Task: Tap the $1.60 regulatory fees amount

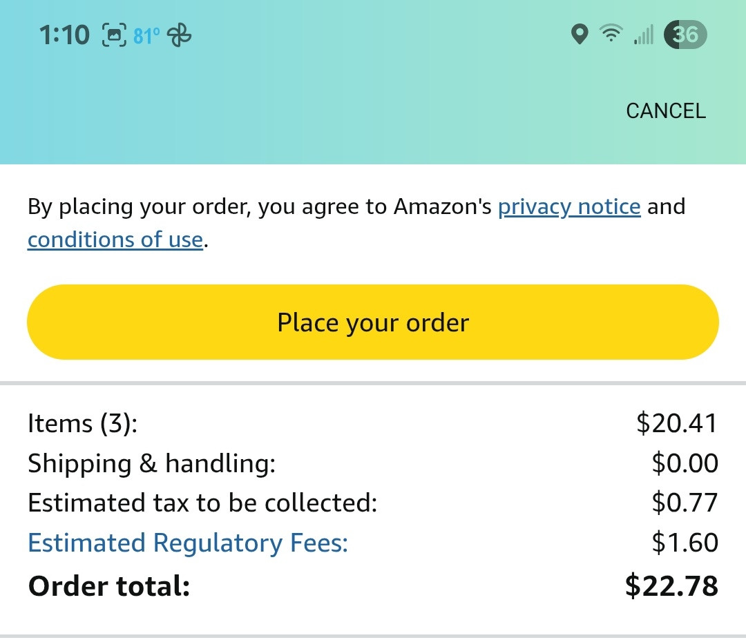Action: click(685, 543)
